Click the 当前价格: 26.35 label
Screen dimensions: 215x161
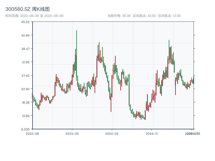pyautogui.click(x=119, y=16)
